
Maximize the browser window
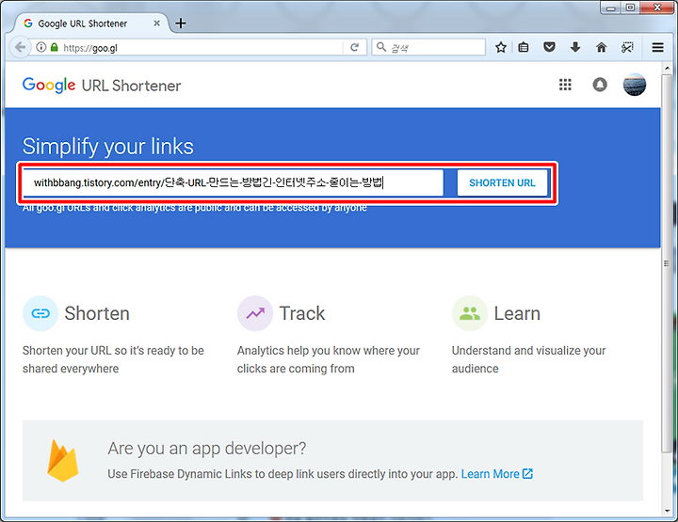coord(630,8)
